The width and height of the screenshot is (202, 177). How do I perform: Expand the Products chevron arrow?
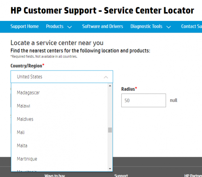[x=69, y=27]
